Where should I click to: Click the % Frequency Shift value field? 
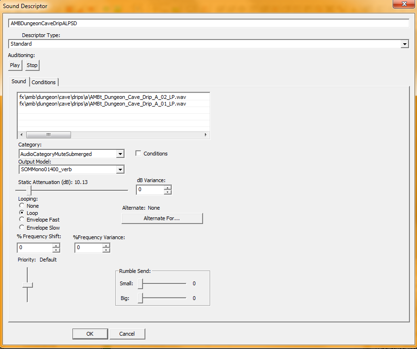[x=35, y=248]
